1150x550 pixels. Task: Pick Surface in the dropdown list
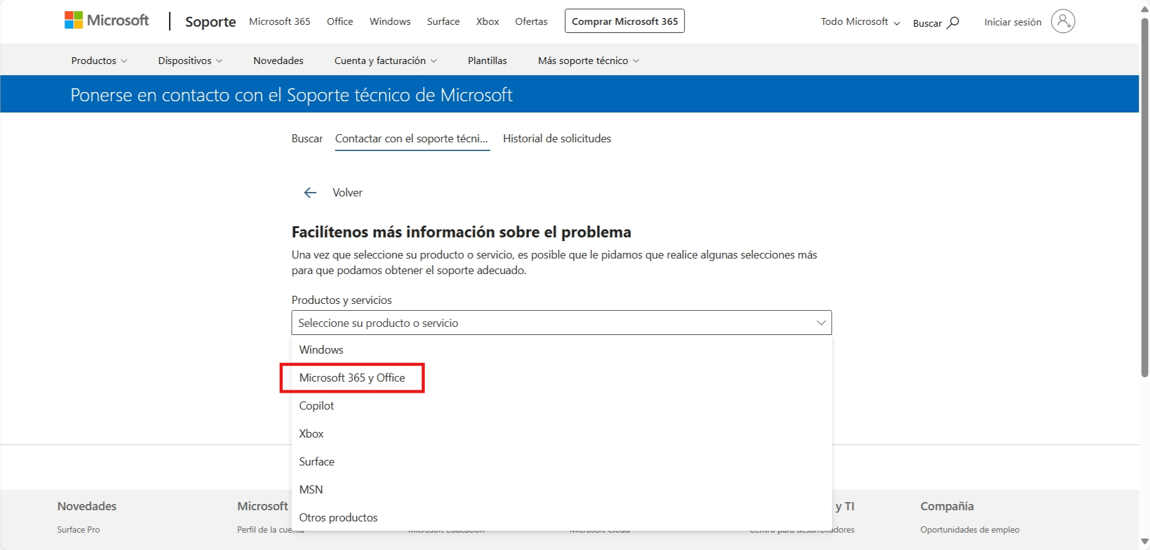coord(562,462)
